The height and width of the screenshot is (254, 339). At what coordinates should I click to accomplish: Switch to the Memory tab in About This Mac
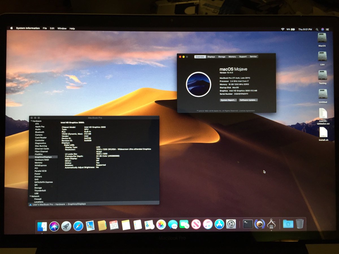[x=232, y=57]
